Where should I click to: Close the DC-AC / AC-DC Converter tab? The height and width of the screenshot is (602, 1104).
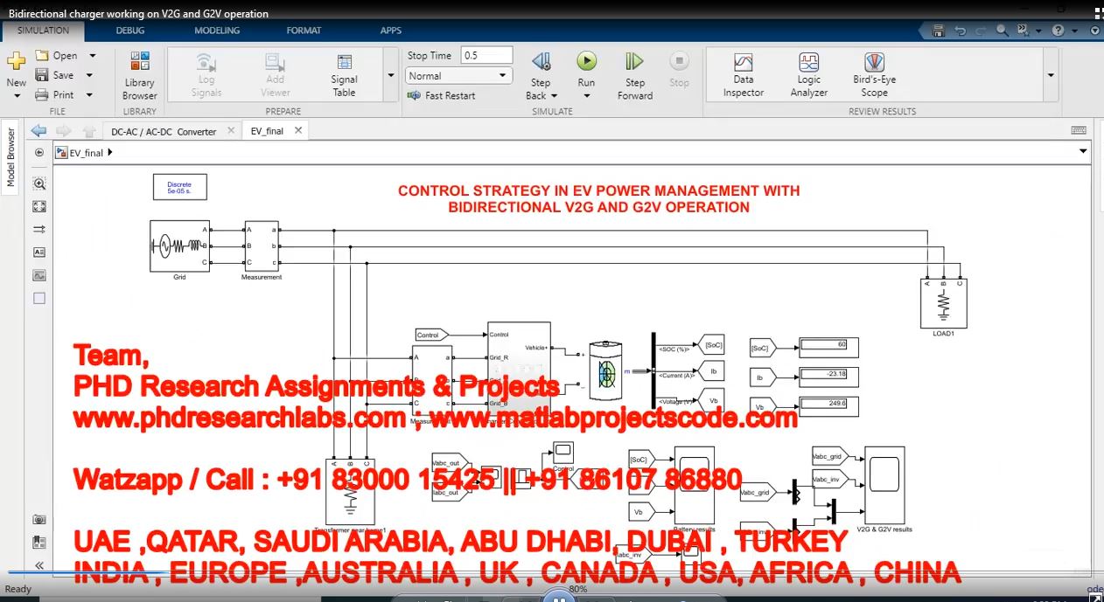(x=232, y=130)
